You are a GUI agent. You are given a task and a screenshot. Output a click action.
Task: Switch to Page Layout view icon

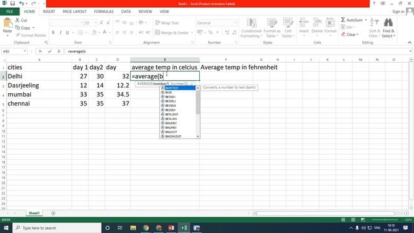353,220
